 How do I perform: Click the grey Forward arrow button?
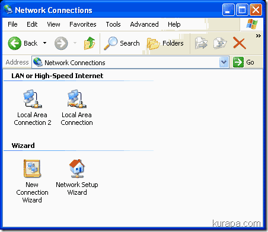point(61,43)
